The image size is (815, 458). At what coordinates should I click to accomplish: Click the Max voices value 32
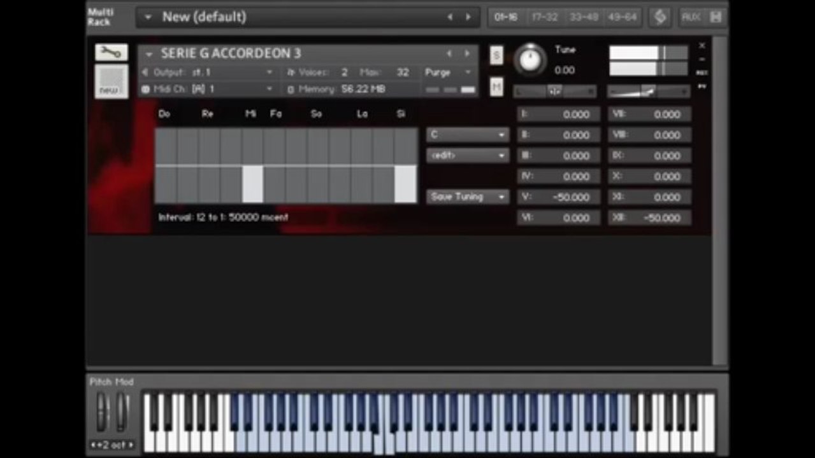403,73
